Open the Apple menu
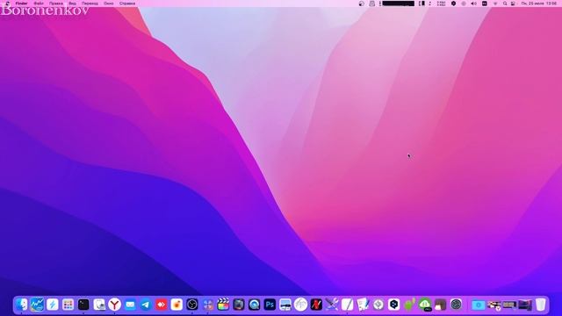 click(8, 4)
